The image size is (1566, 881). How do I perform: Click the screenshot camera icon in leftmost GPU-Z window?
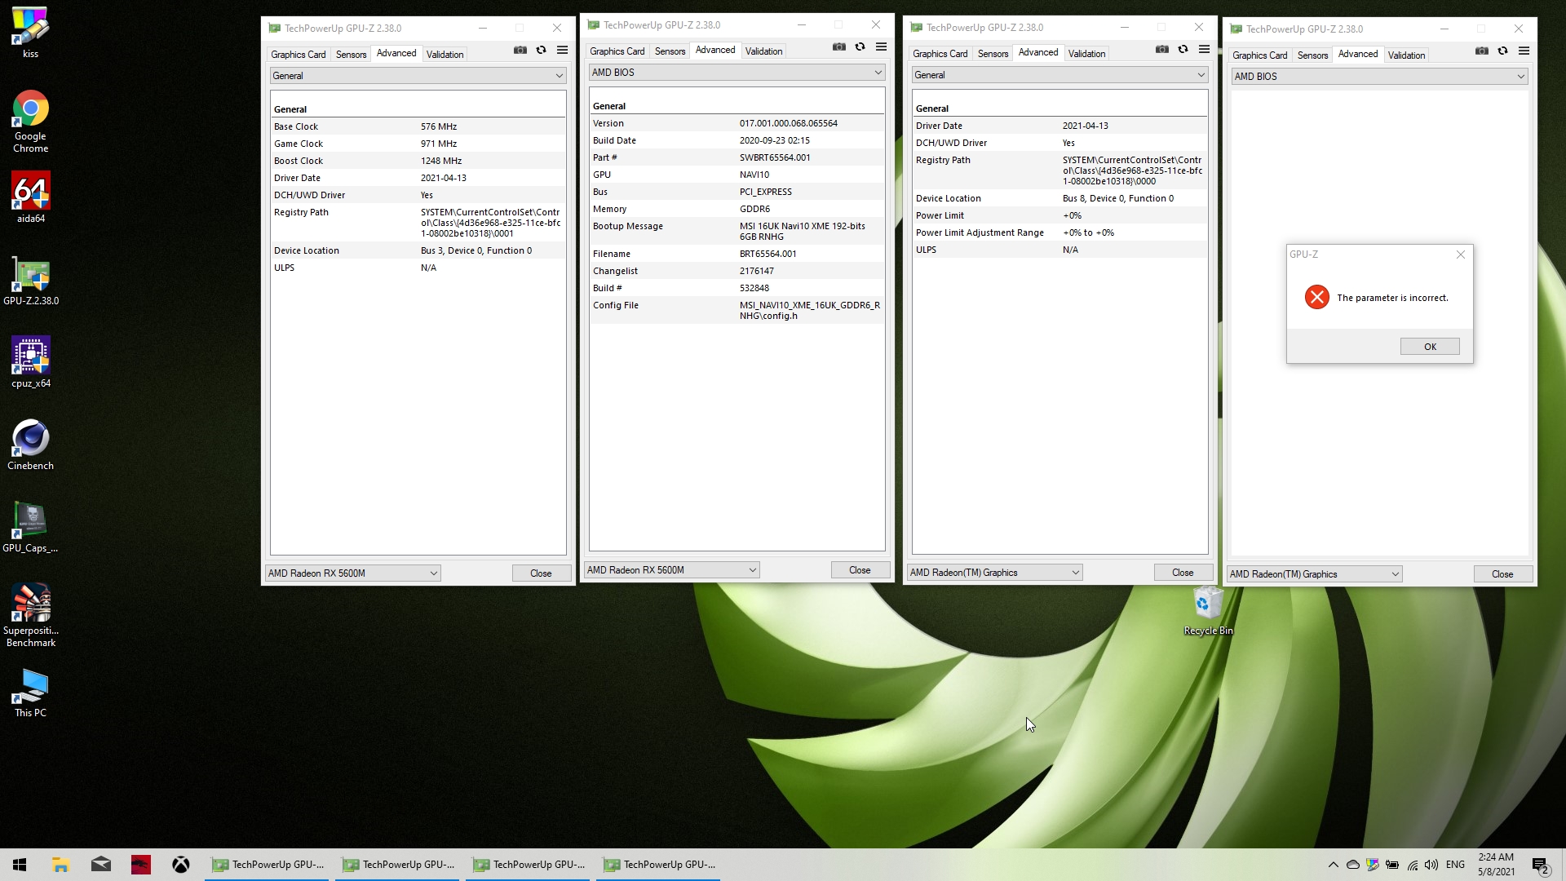520,51
